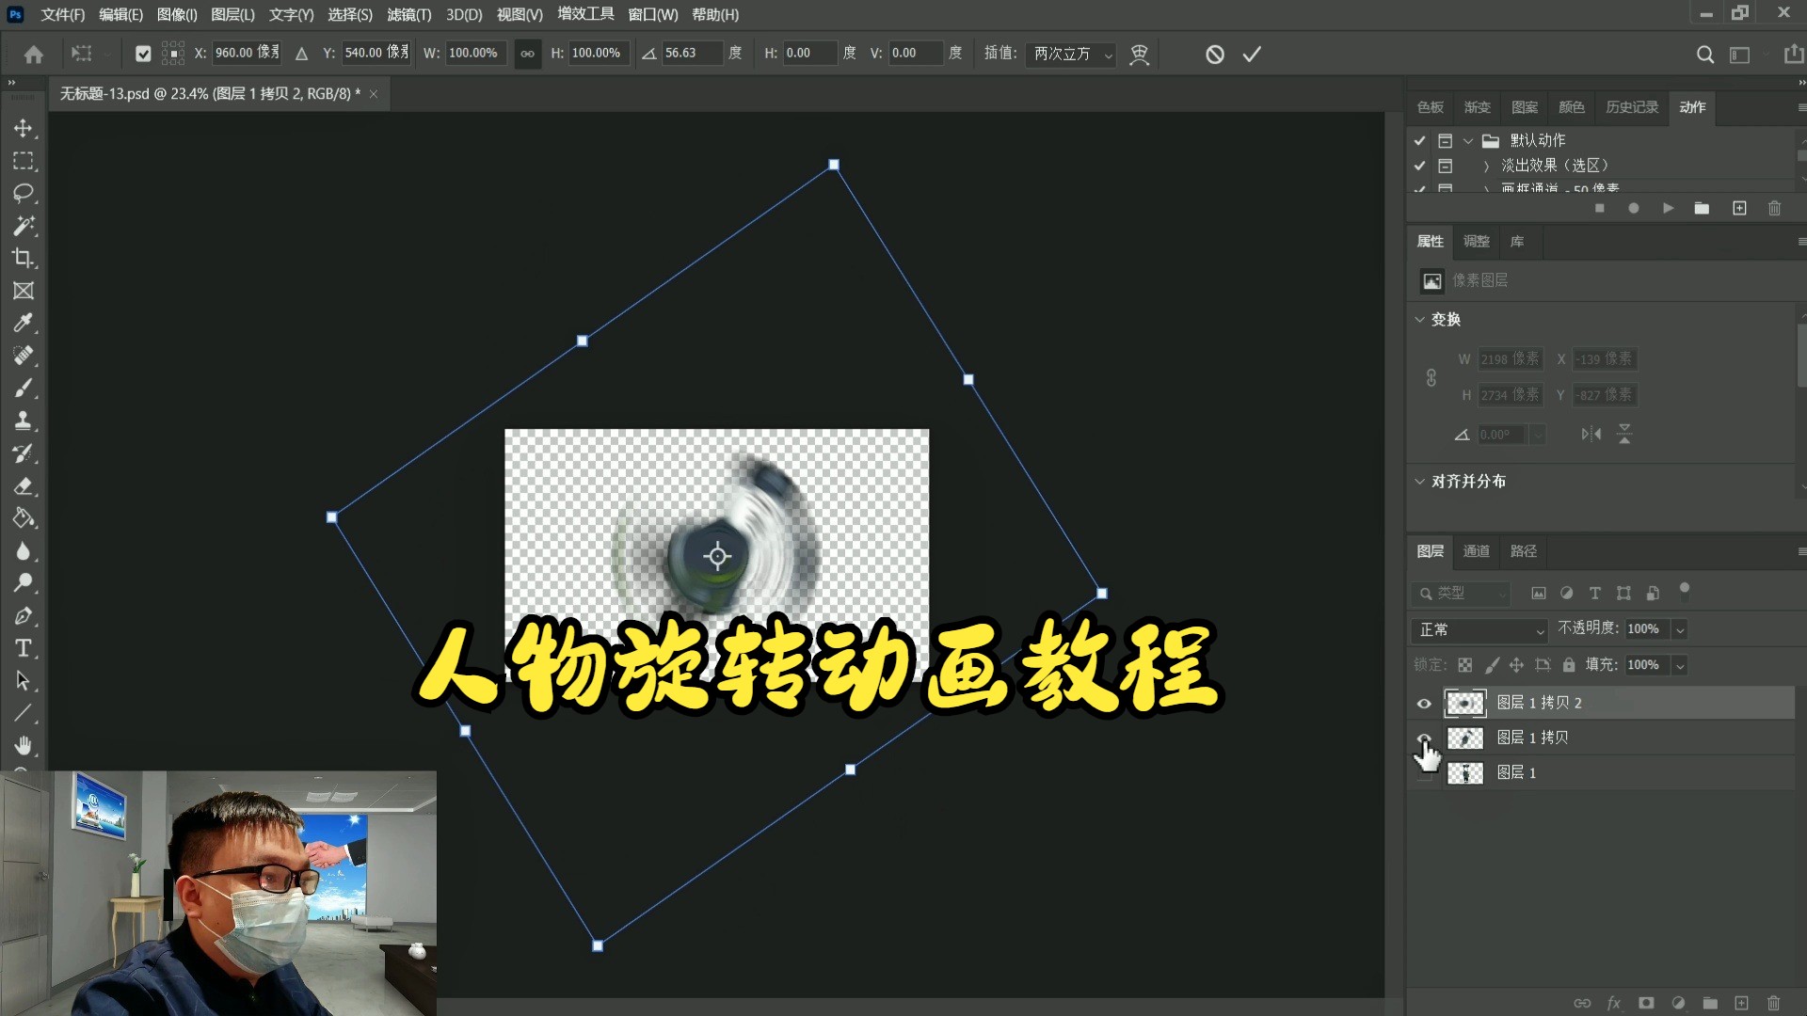
Task: Select the Rectangular Marquee tool
Action: point(24,161)
